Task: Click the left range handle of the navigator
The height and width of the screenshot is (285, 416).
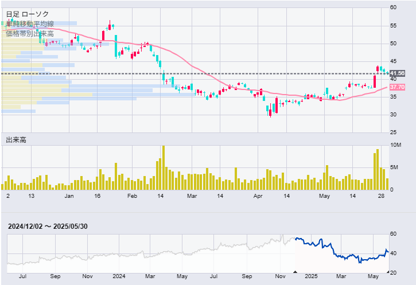Action: pos(295,272)
